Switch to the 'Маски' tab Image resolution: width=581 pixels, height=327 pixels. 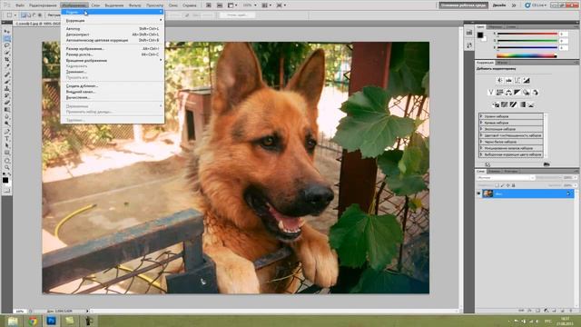coord(502,63)
